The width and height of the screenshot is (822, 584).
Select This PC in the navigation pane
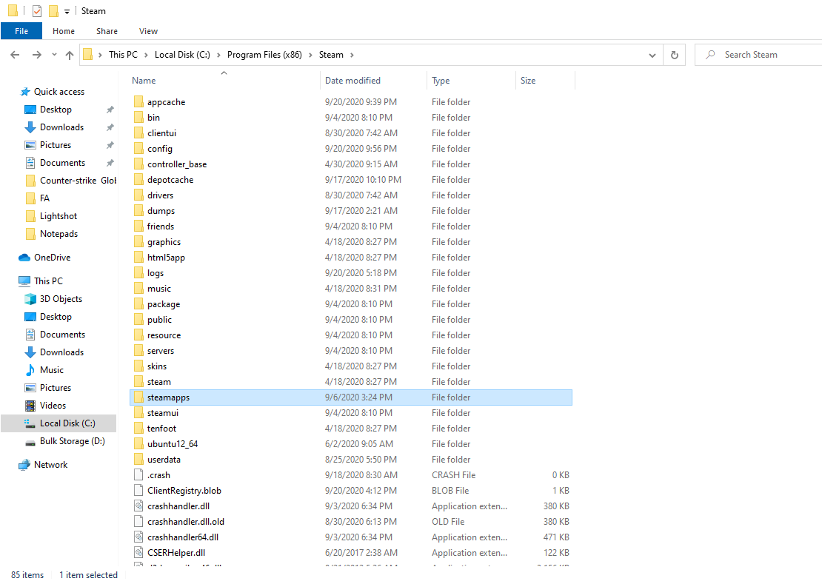coord(48,281)
